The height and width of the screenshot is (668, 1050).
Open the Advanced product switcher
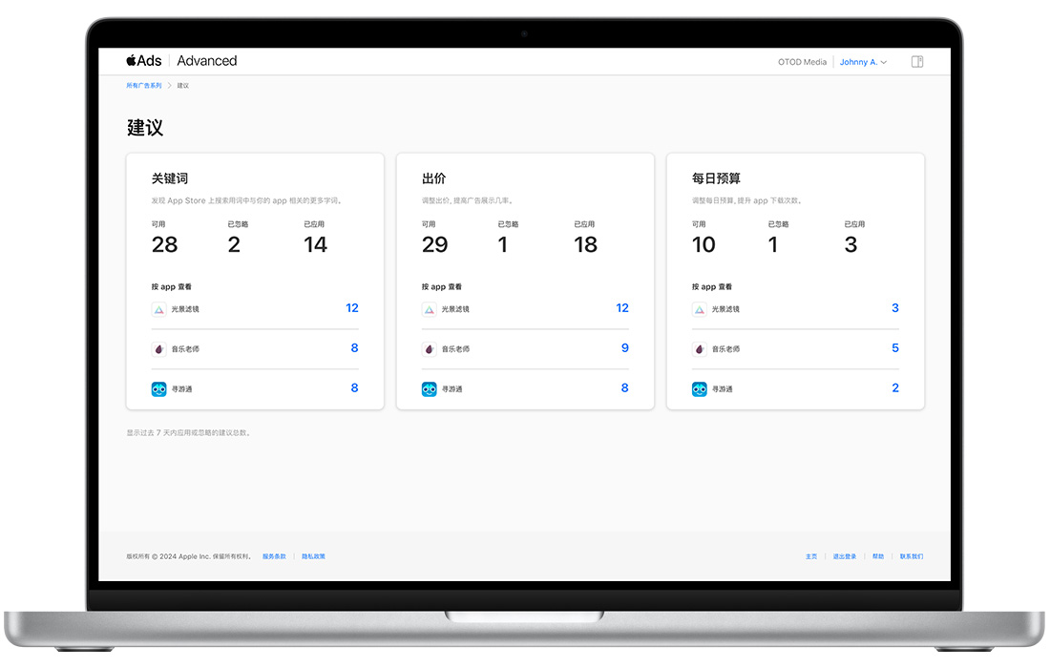click(207, 61)
